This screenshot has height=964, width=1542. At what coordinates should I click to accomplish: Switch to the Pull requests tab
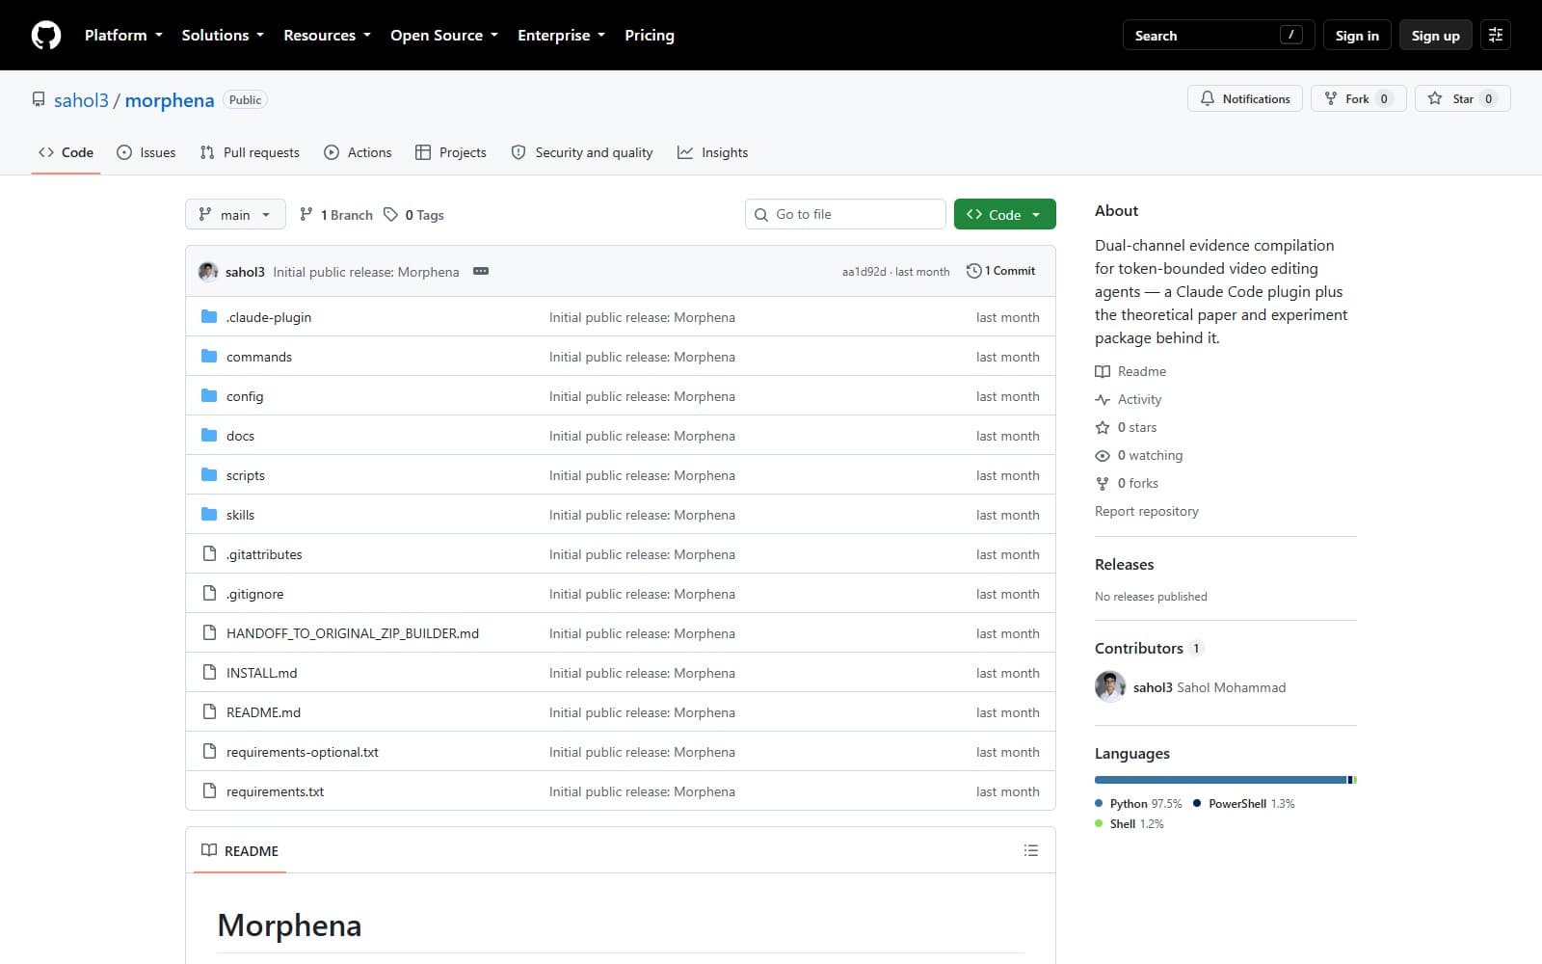tap(250, 152)
